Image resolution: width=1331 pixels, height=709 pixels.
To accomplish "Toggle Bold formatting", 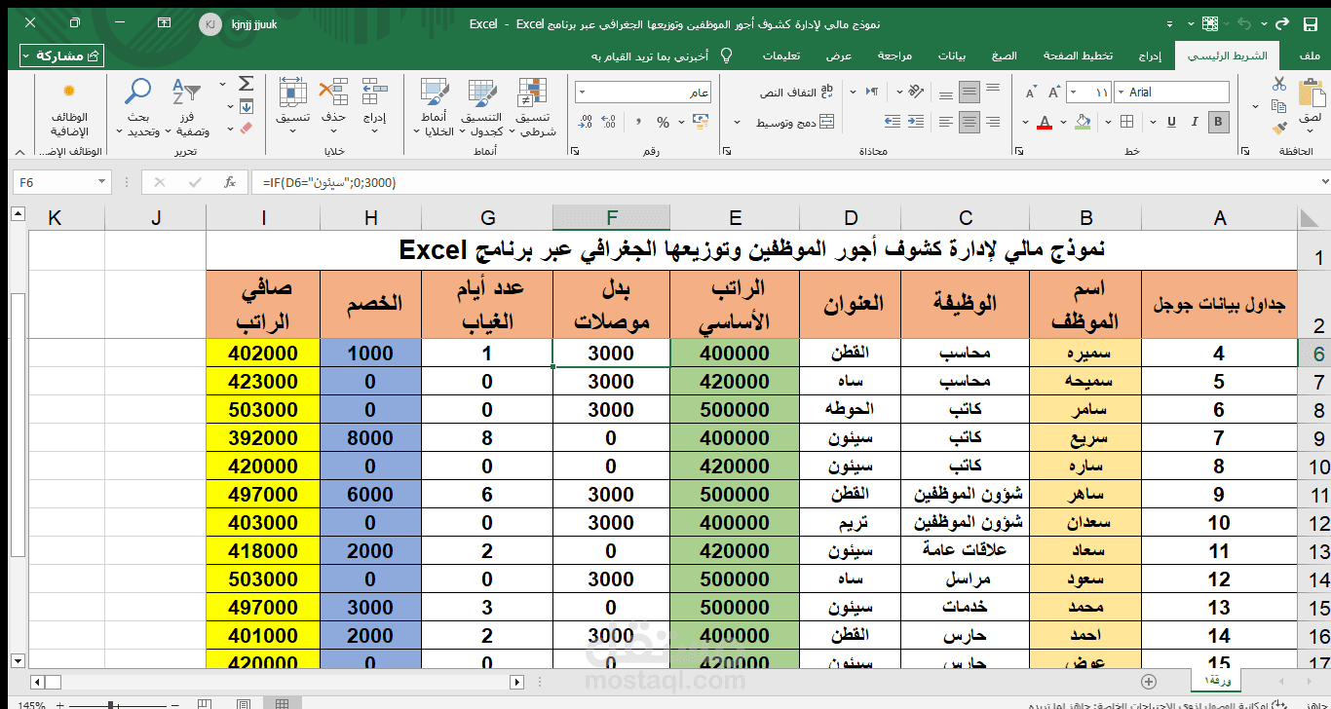I will [x=1218, y=122].
